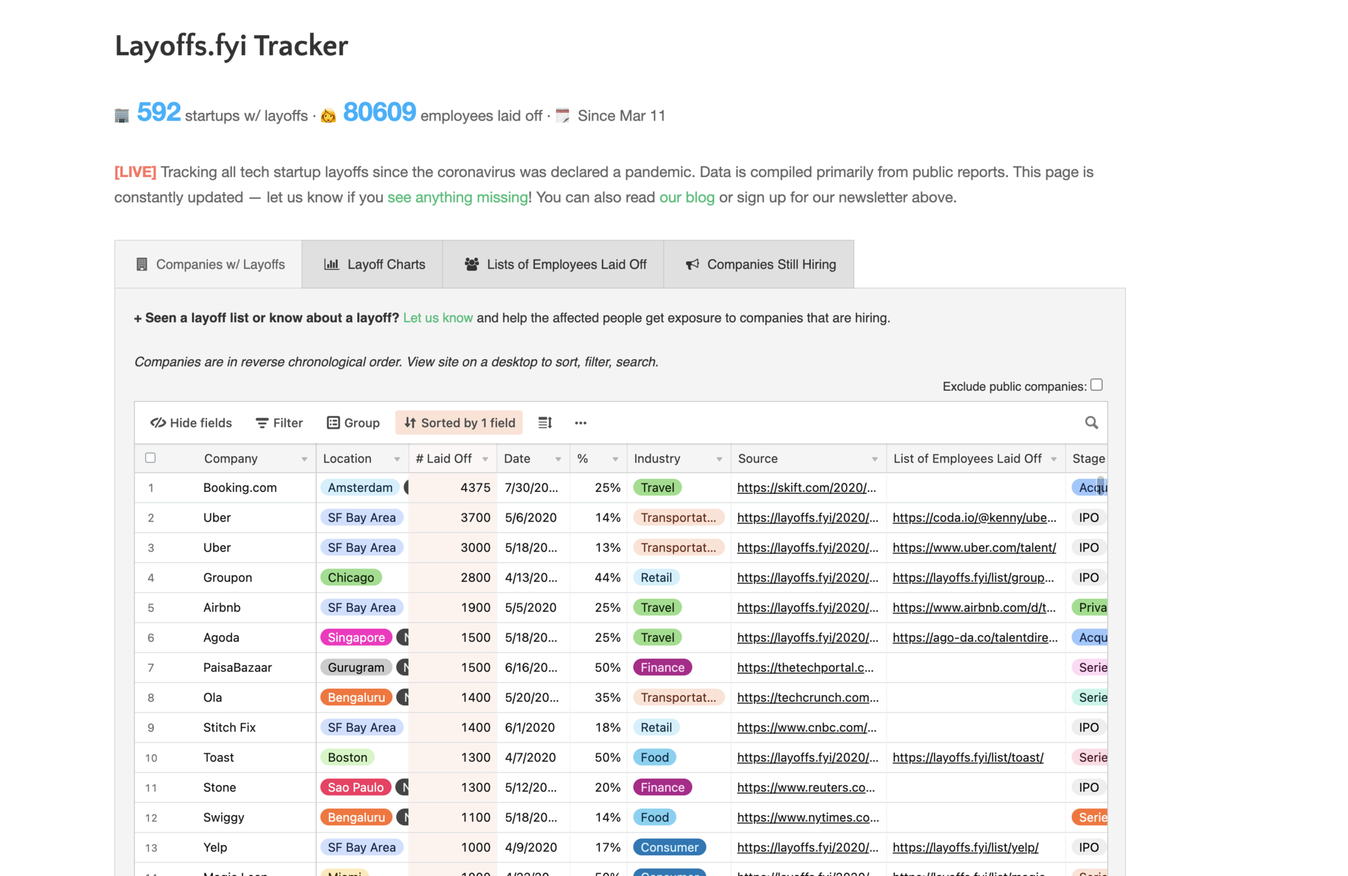1348x876 pixels.
Task: Toggle the select-all checkbox in table header
Action: 150,458
